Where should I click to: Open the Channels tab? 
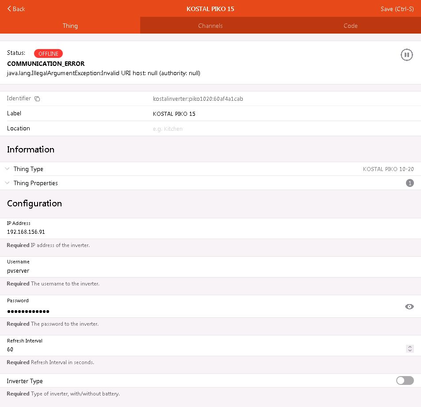[x=210, y=26]
